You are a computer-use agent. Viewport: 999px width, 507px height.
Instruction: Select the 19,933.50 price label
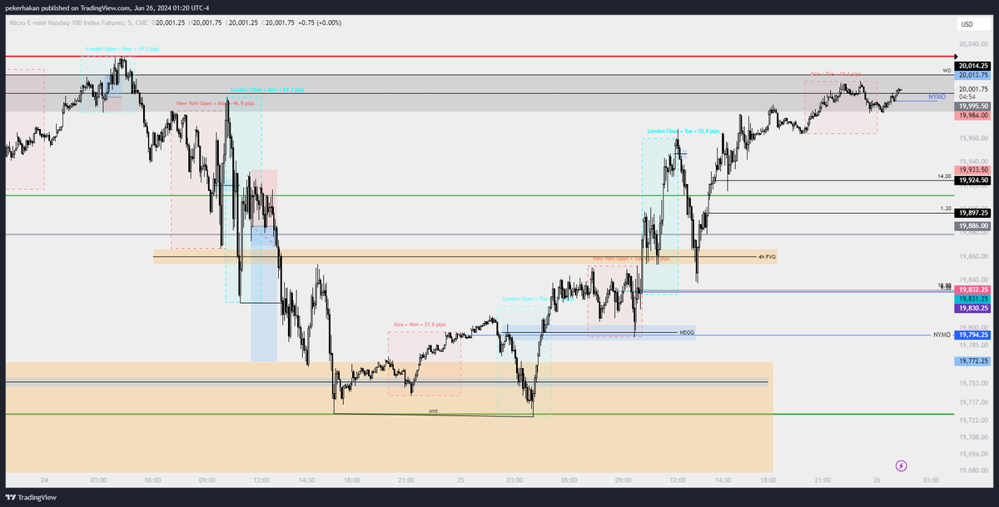click(973, 170)
